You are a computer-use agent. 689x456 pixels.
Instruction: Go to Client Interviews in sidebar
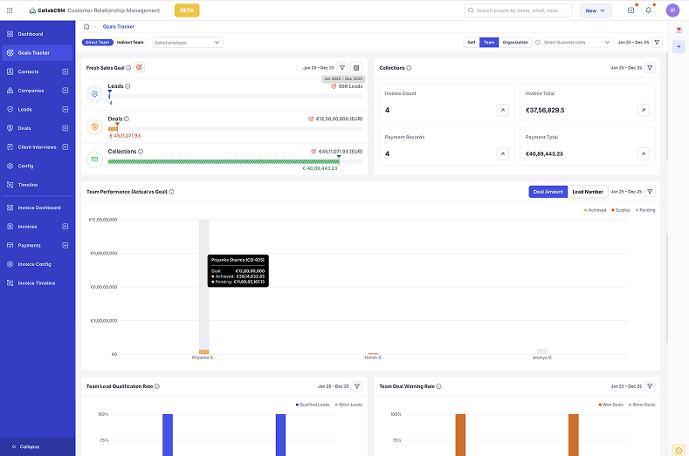tap(37, 146)
